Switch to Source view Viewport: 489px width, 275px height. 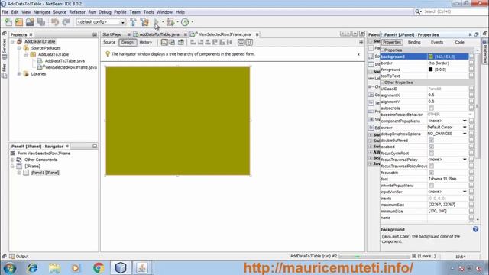(109, 43)
